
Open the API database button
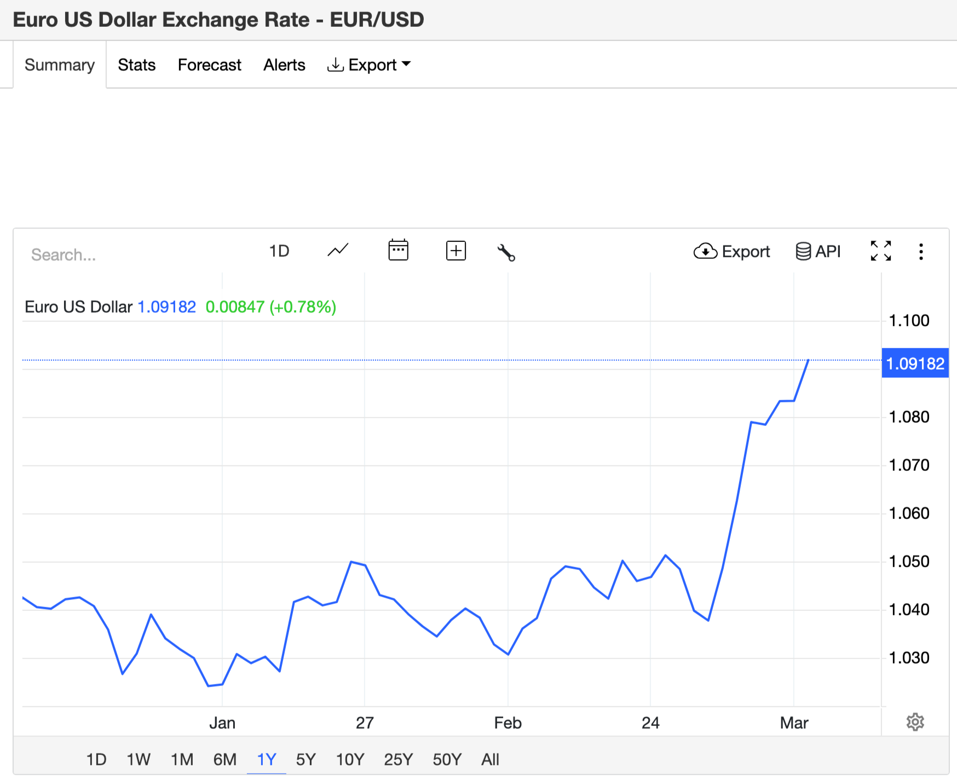pos(818,251)
